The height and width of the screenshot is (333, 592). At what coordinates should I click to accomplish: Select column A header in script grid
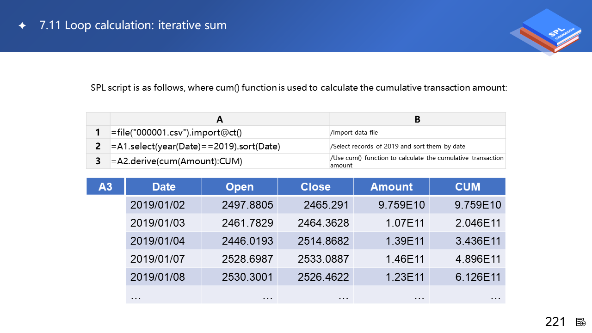pyautogui.click(x=220, y=119)
